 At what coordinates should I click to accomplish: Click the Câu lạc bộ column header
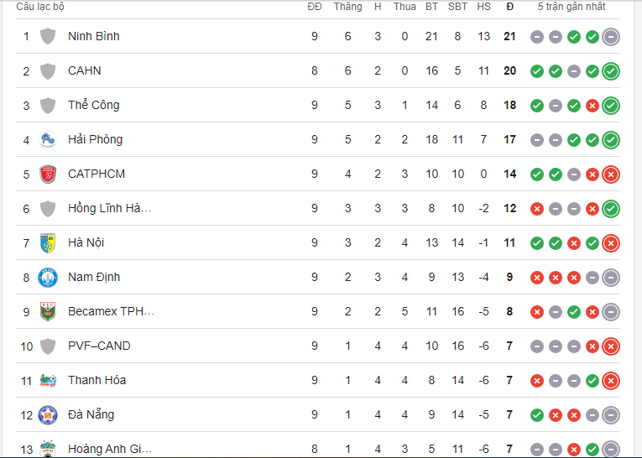tap(39, 7)
